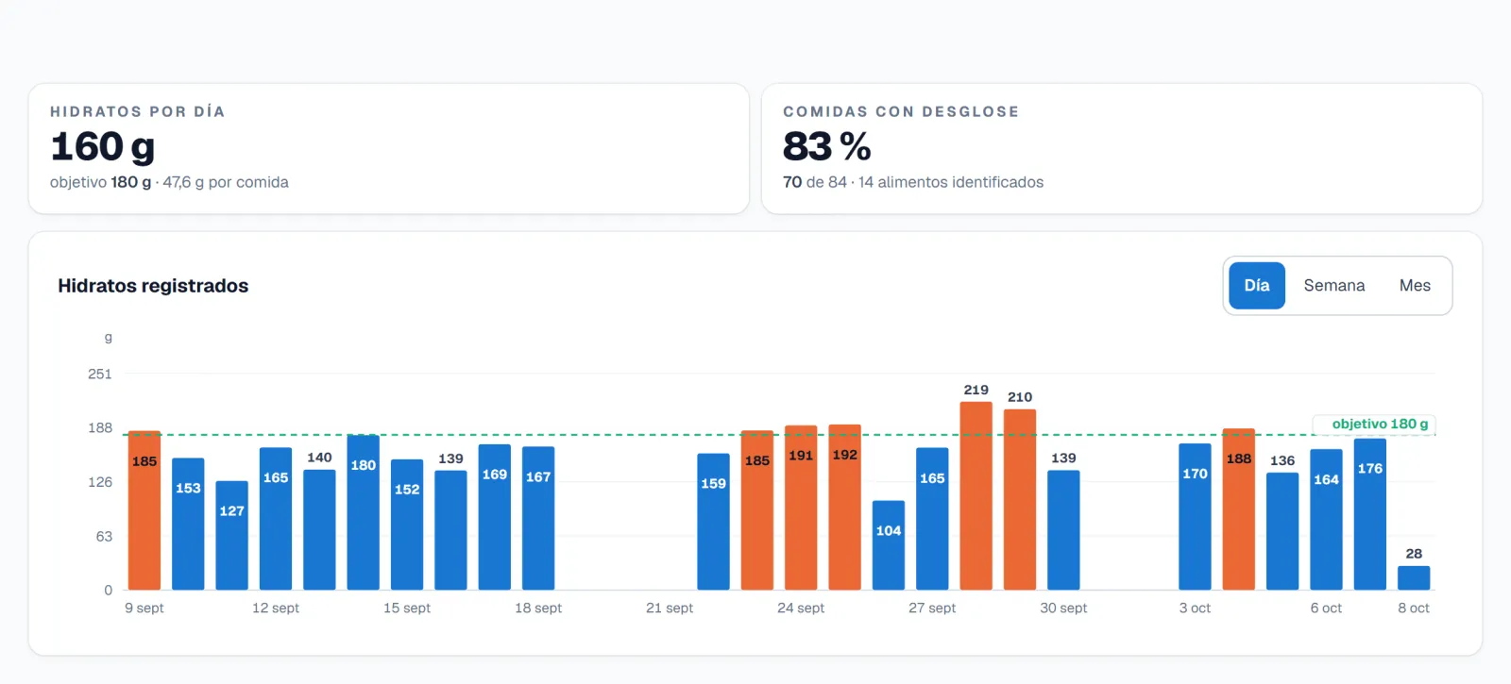Select the blue bar labeled 127
The width and height of the screenshot is (1511, 684).
tap(232, 536)
